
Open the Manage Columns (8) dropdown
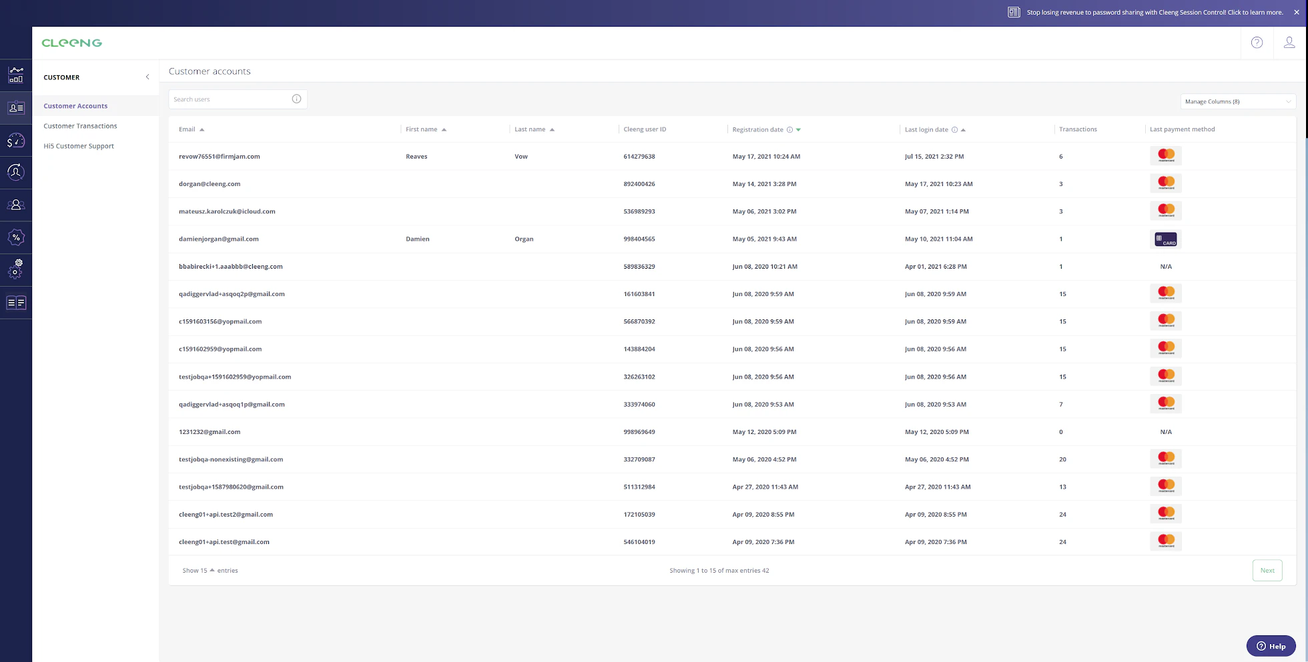[x=1237, y=101]
